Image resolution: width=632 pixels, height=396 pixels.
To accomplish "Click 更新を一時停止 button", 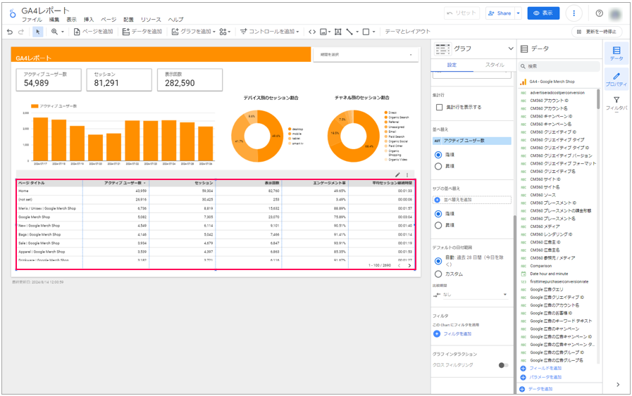I will click(597, 32).
